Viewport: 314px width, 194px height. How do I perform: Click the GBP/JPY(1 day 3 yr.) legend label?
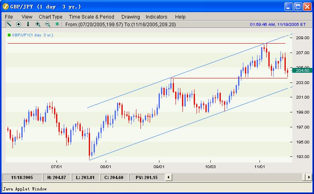[33, 35]
